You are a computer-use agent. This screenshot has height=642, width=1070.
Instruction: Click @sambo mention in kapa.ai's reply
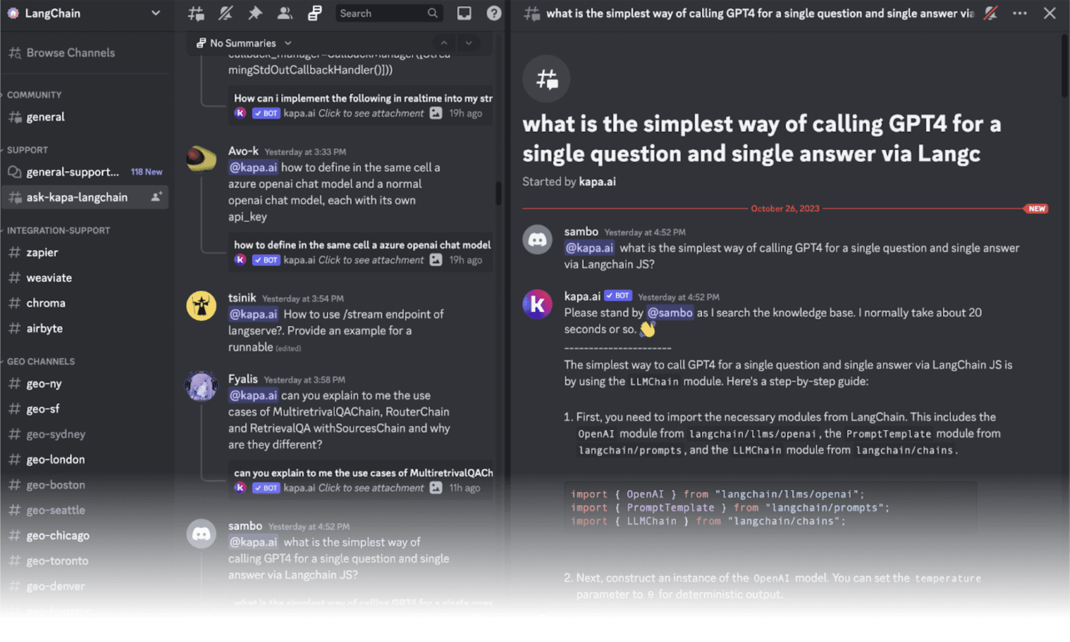point(670,313)
